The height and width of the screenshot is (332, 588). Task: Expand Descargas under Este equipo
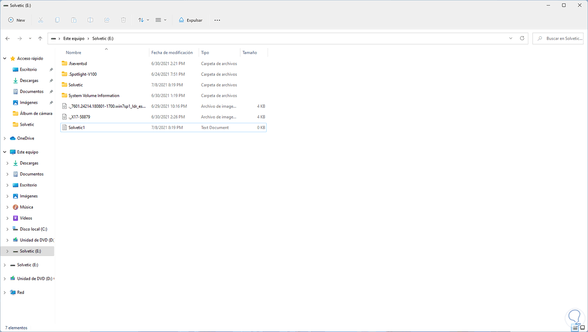[7, 163]
